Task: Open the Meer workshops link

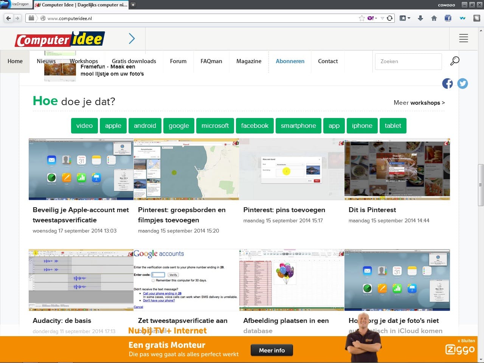Action: pyautogui.click(x=419, y=102)
